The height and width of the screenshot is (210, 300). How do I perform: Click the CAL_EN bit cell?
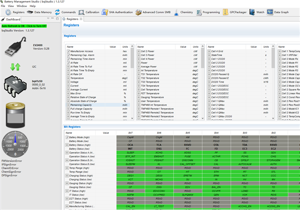[x=130, y=206]
